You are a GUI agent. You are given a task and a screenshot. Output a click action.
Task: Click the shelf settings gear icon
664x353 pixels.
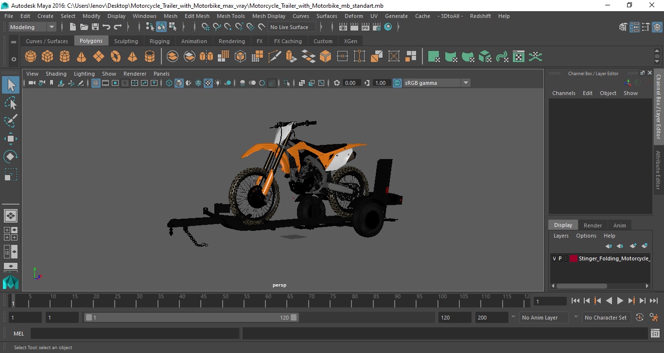14,59
